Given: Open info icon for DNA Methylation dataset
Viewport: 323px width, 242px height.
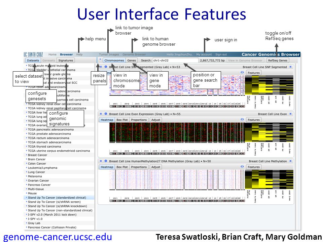Looking at the screenshot, I should [106, 161].
